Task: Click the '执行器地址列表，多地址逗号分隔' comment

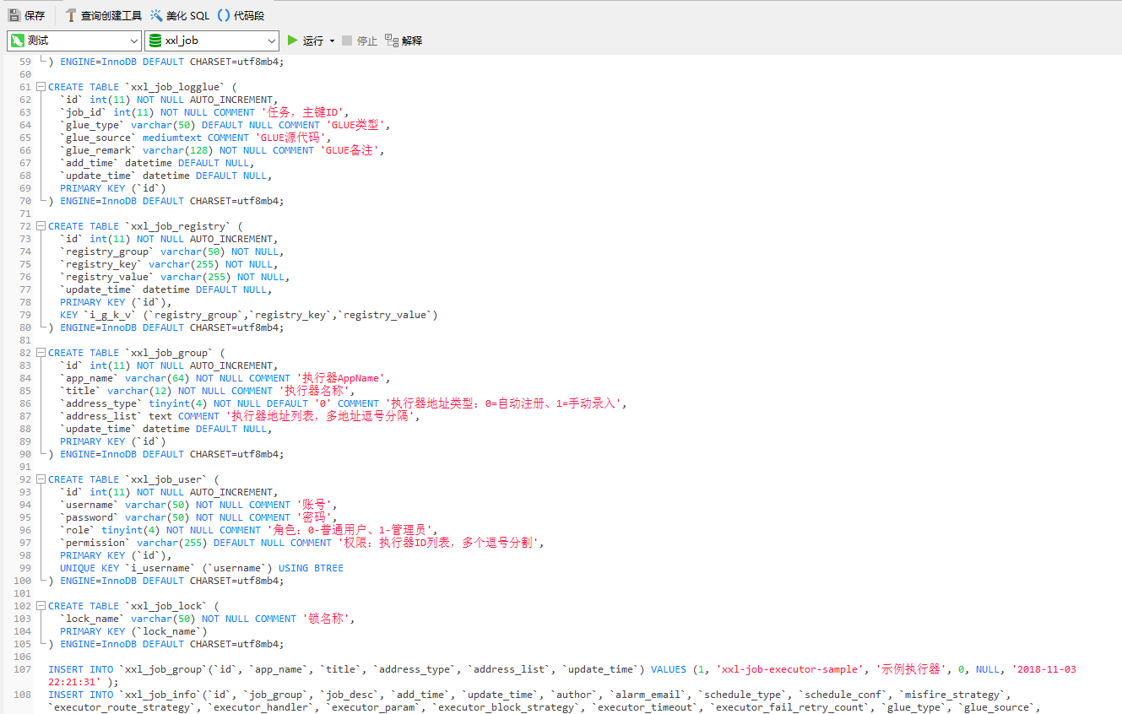Action: click(x=321, y=416)
